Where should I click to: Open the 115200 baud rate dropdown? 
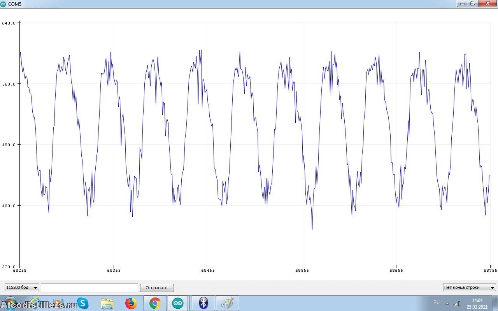pos(22,288)
